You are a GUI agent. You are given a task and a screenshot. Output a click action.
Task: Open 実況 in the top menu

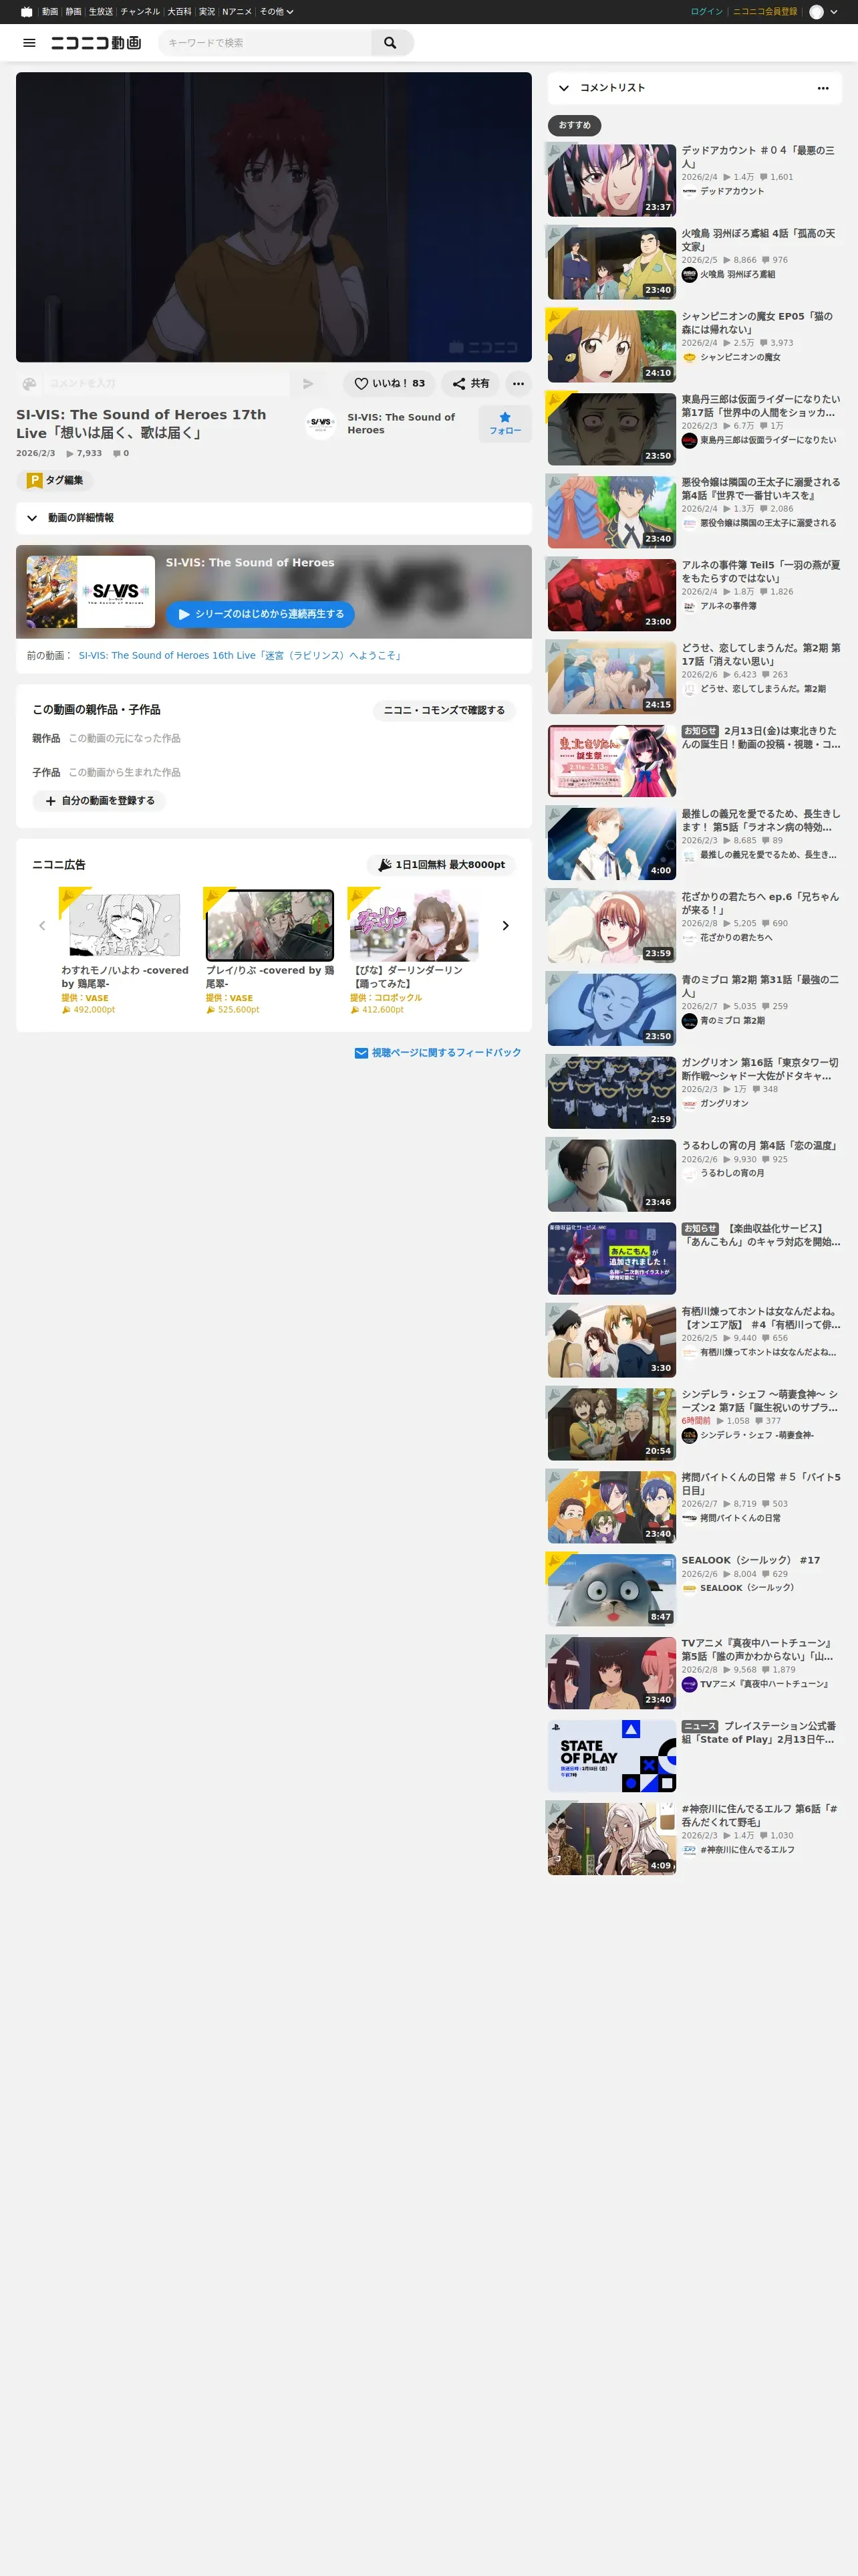(206, 12)
